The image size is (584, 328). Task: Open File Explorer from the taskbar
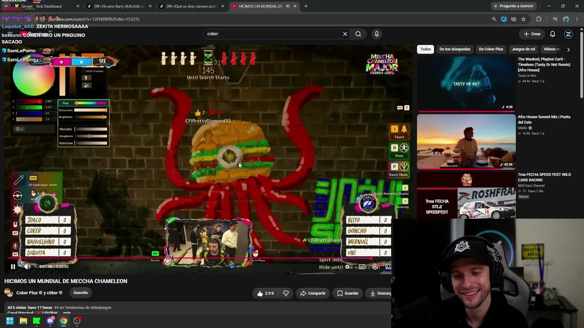click(23, 321)
